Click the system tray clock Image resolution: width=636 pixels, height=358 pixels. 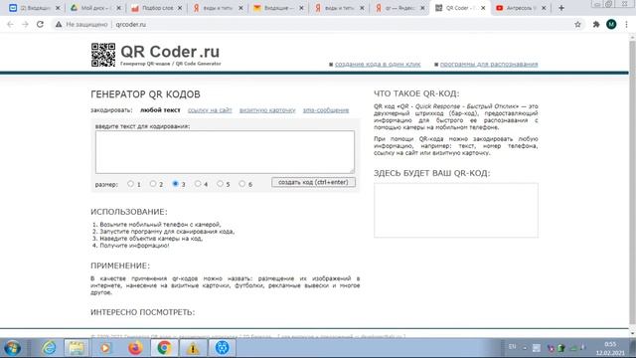(609, 348)
